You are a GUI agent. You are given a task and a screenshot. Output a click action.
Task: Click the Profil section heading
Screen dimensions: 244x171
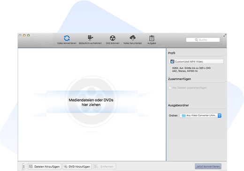[172, 53]
